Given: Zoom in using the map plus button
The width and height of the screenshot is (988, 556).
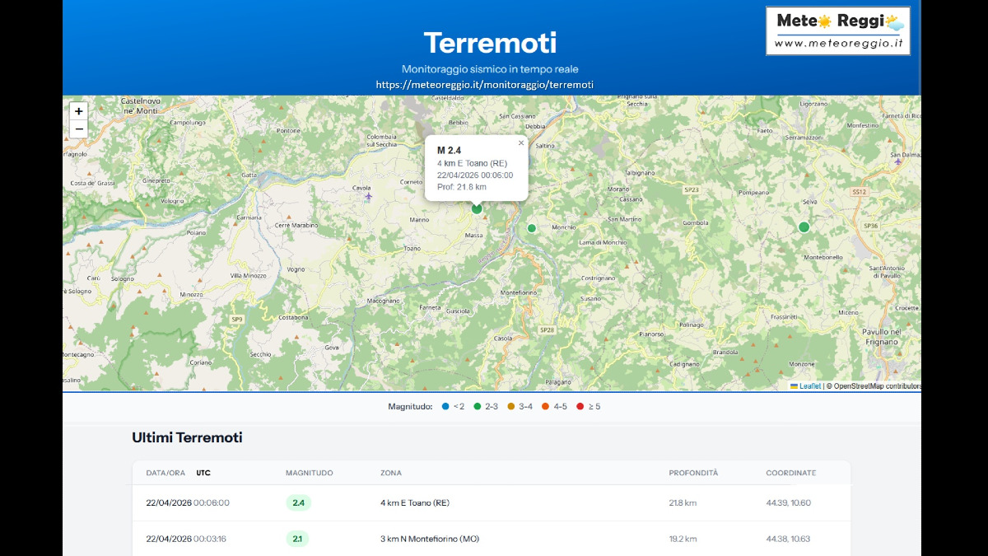Looking at the screenshot, I should [x=79, y=111].
